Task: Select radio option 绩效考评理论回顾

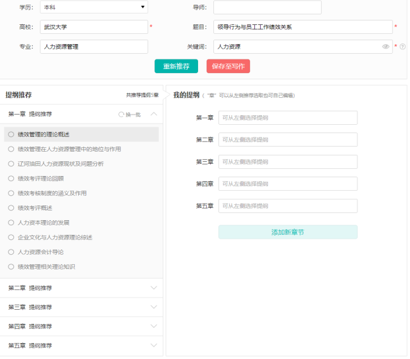Action: pyautogui.click(x=11, y=179)
